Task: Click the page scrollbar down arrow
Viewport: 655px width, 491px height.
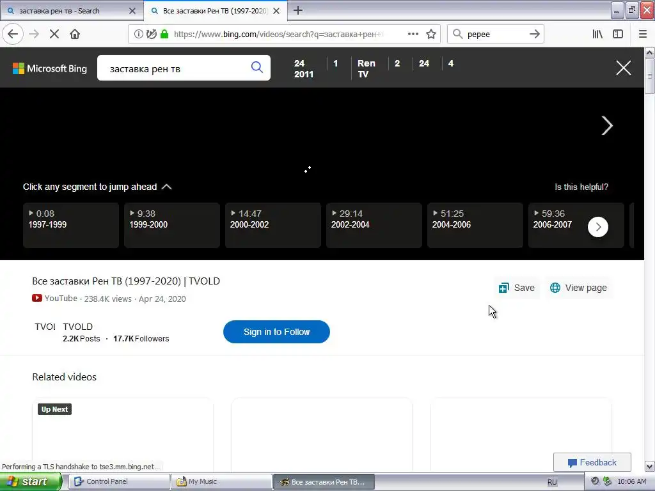Action: [x=649, y=466]
